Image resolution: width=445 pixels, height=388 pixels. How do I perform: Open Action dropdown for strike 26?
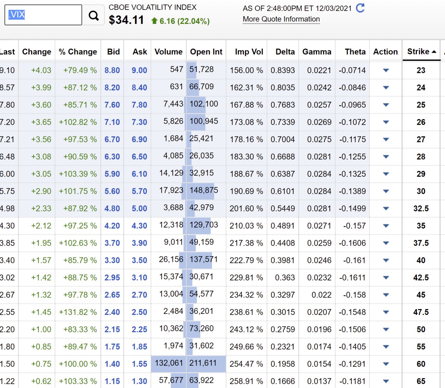coord(386,122)
